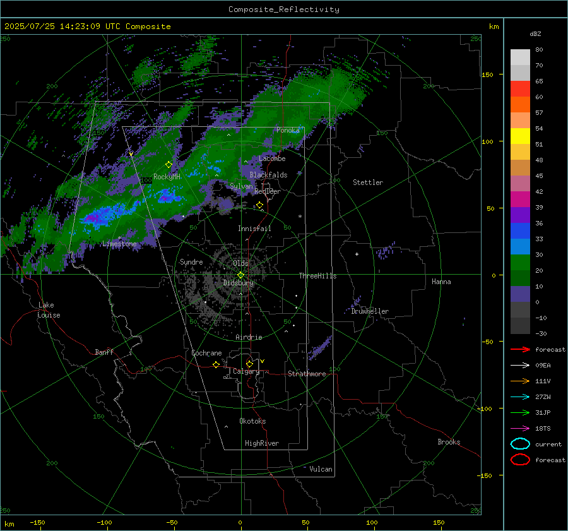The width and height of the screenshot is (568, 531).
Task: Click the cyan current ellipse icon
Action: click(520, 444)
